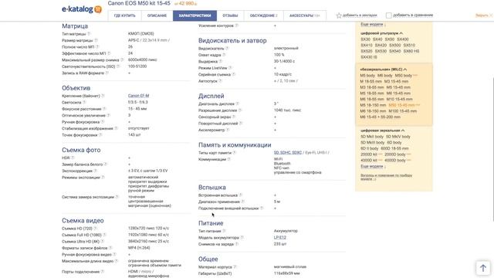Show hint for Стабилизация изображения
This screenshot has width=494, height=278.
point(116,128)
